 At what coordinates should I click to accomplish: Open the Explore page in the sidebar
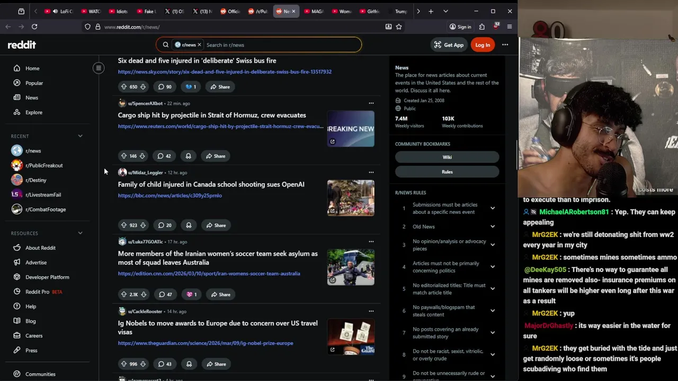point(34,112)
